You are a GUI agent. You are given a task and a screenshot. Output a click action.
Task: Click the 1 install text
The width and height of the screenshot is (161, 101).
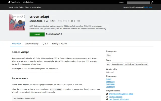click(x=51, y=21)
